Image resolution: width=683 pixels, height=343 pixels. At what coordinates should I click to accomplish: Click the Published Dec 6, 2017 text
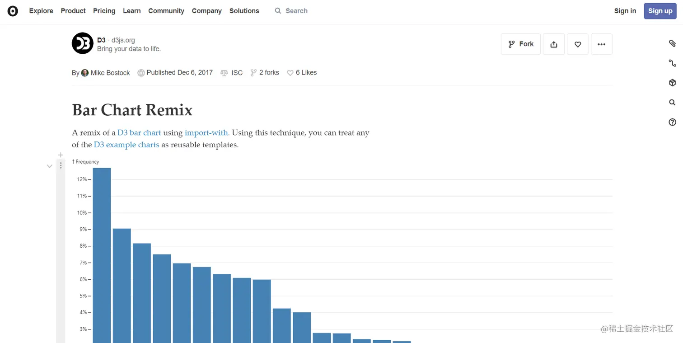click(x=180, y=72)
